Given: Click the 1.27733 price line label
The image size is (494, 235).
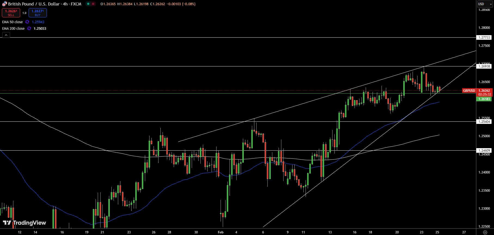Looking at the screenshot, I should 484,38.
